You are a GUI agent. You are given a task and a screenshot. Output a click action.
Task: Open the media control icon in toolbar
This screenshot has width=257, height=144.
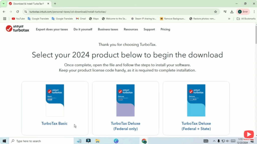click(x=225, y=12)
